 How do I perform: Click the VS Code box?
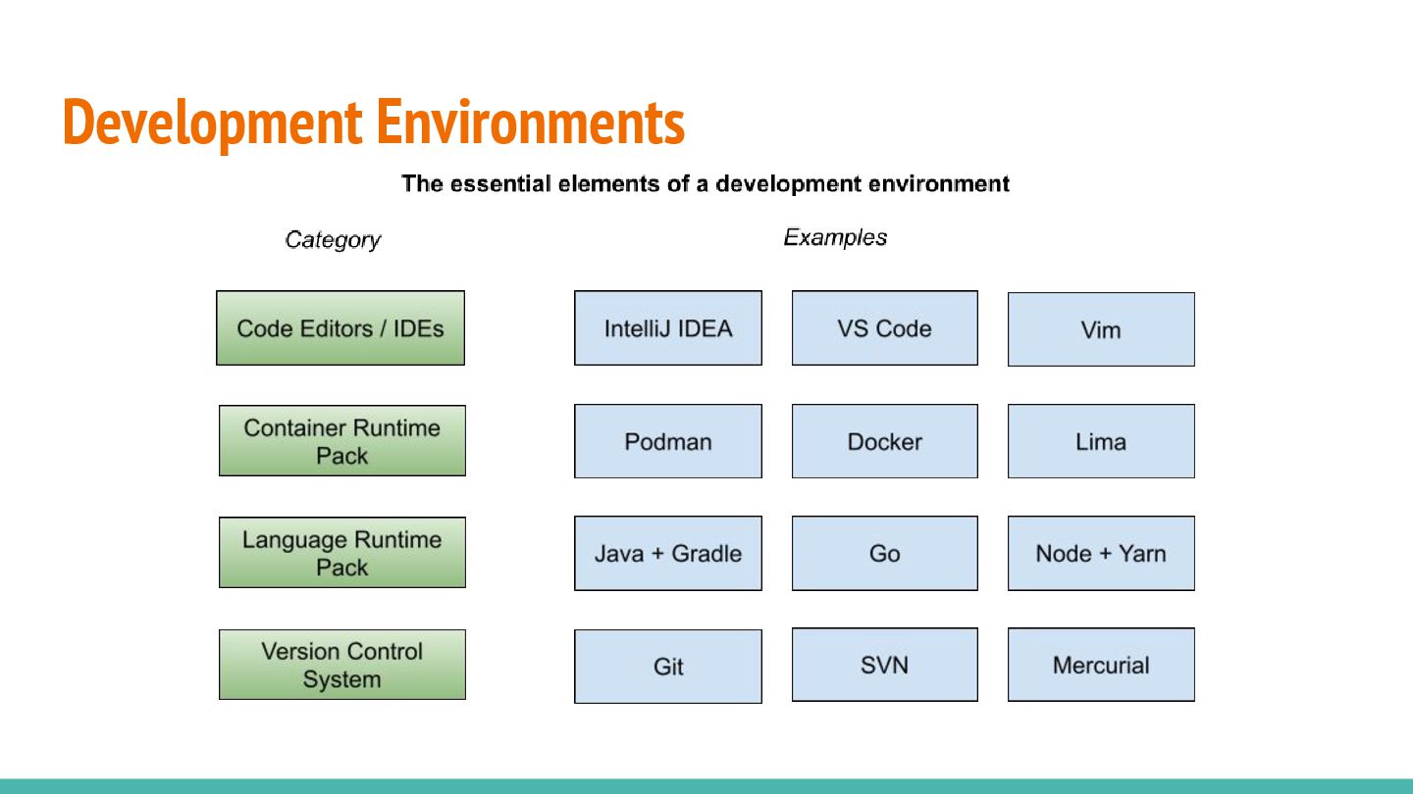[885, 328]
